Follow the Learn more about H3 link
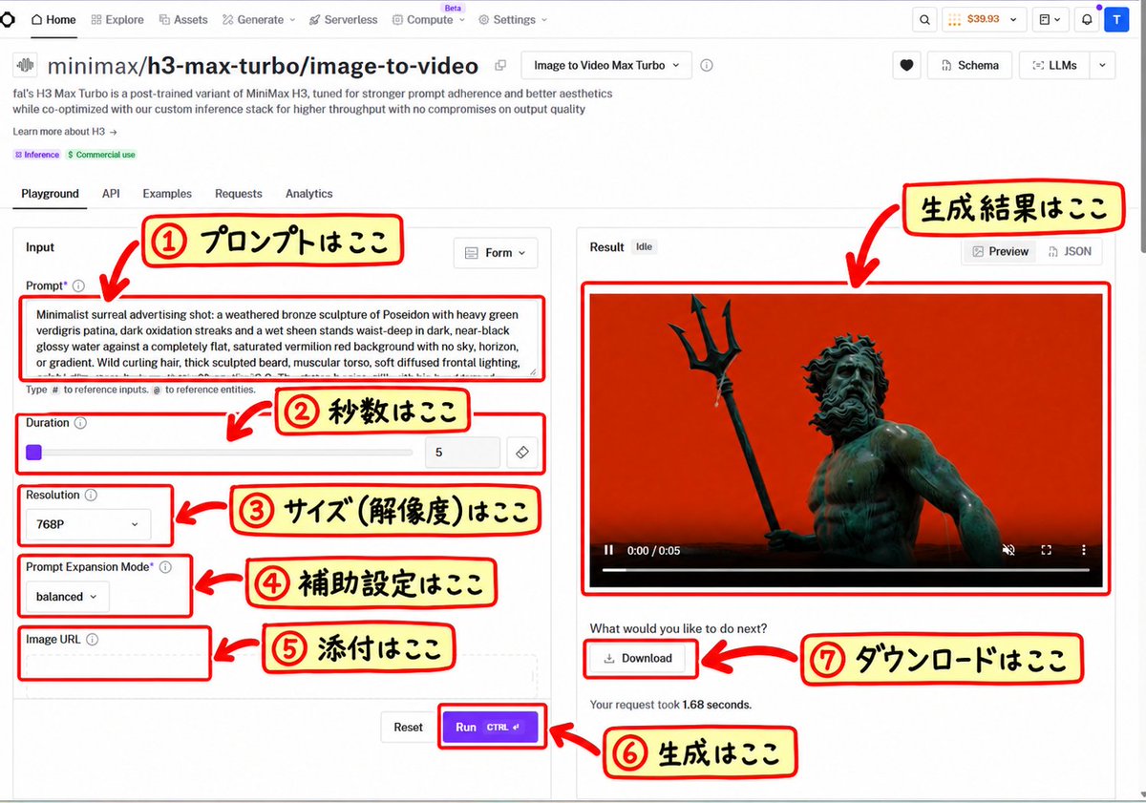This screenshot has height=803, width=1146. point(65,132)
